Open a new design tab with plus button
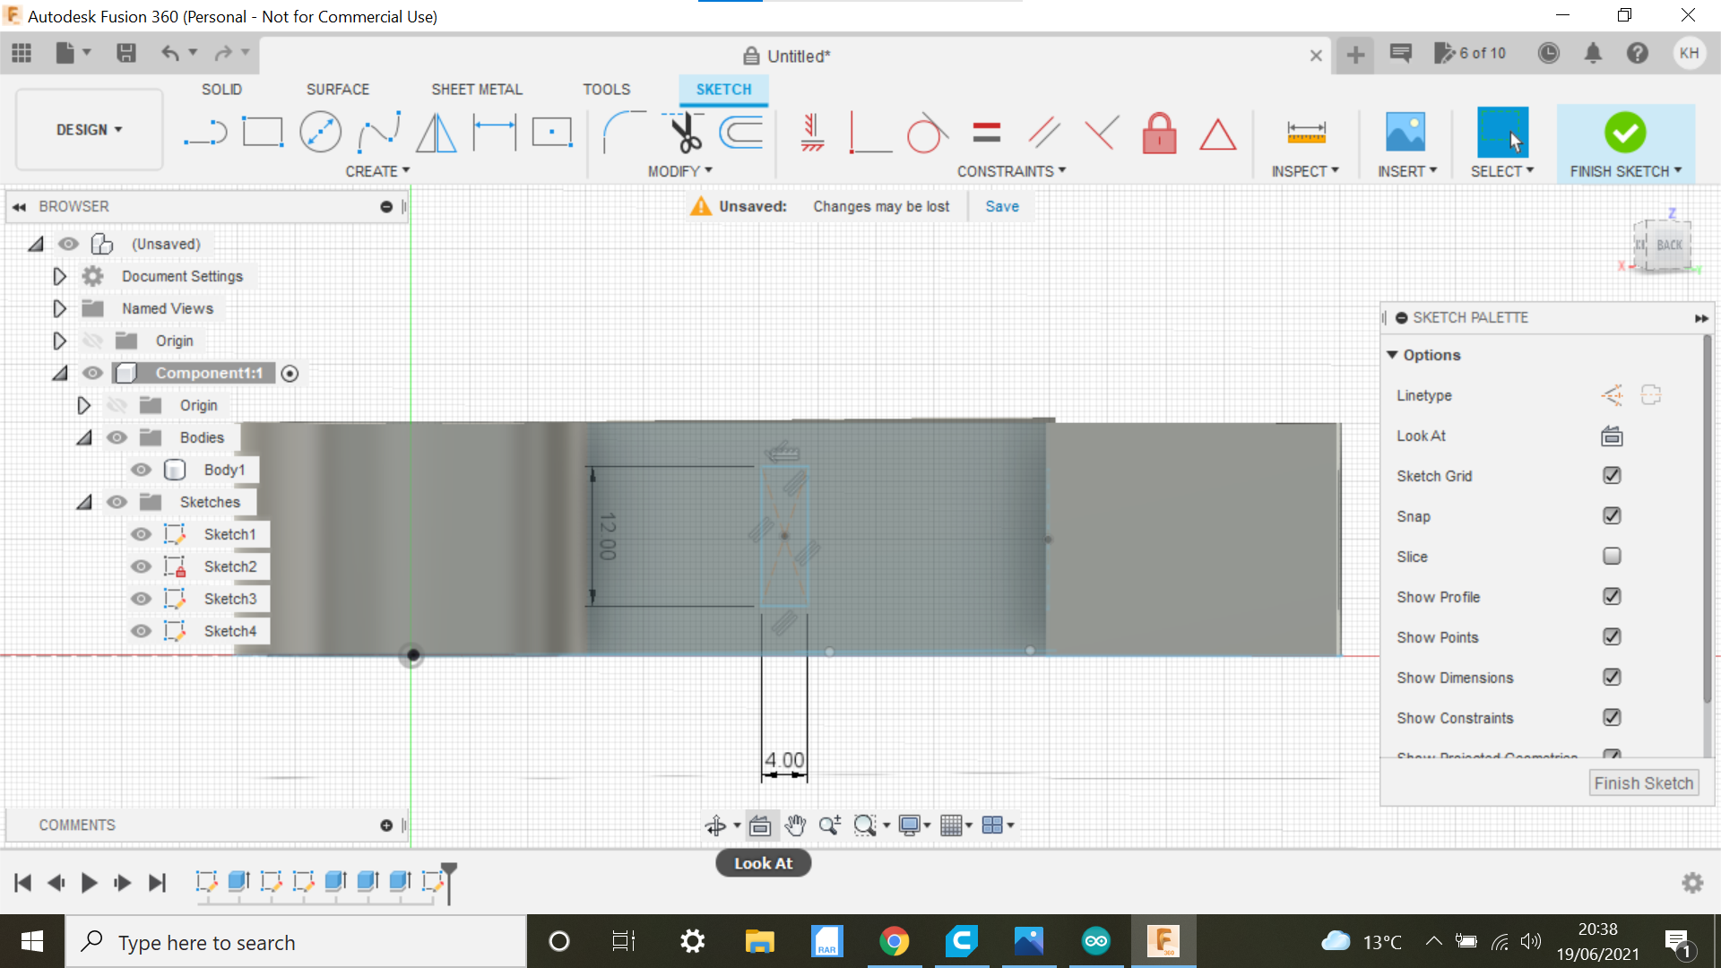Viewport: 1721px width, 968px height. tap(1355, 55)
